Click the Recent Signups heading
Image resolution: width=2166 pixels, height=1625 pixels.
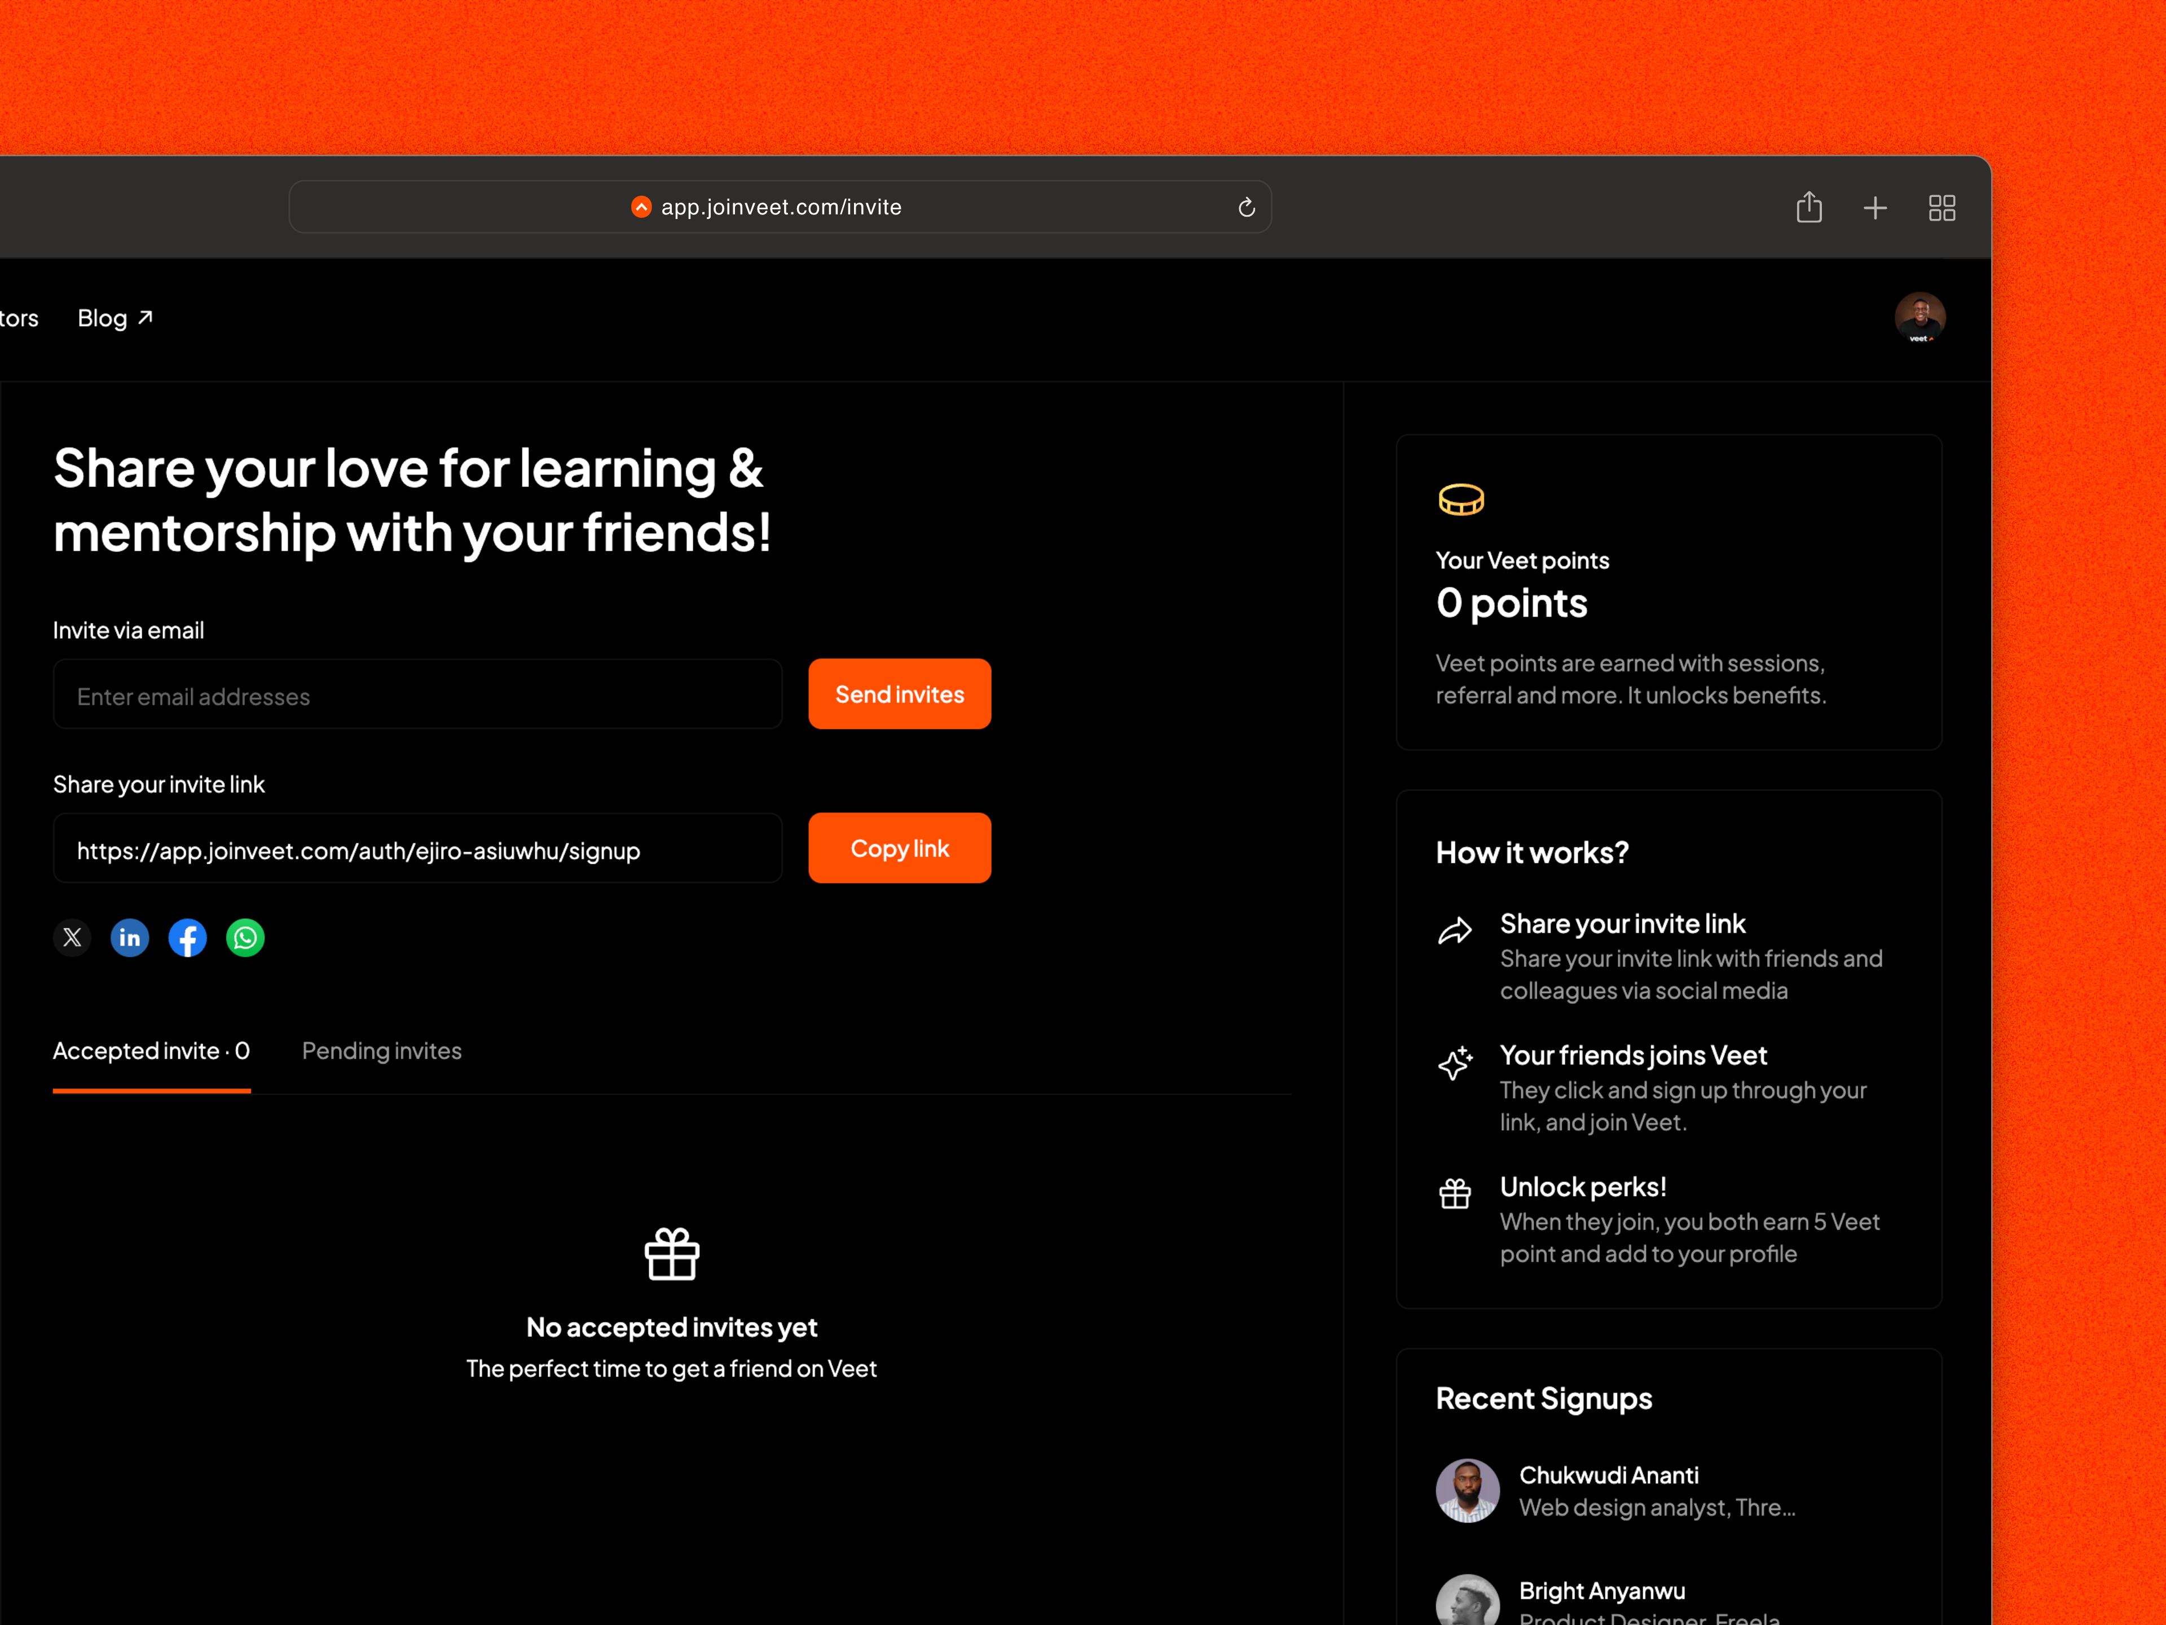point(1543,1398)
